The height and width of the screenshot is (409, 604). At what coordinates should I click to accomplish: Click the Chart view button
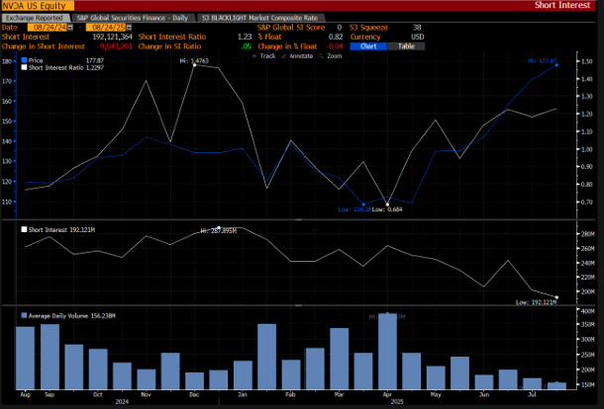(368, 45)
